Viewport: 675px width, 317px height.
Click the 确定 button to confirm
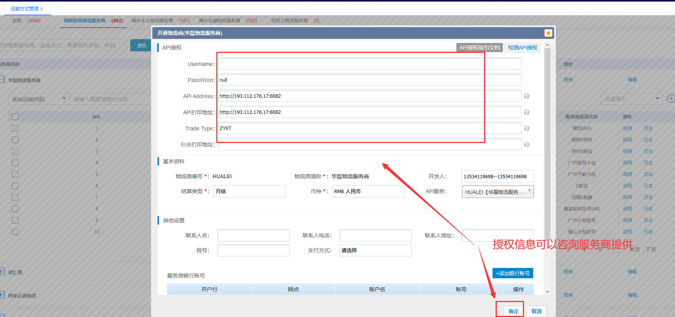click(x=513, y=311)
